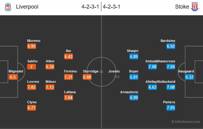Click Pieters' 7.05 rating badge
This screenshot has width=203, height=129.
click(x=171, y=108)
